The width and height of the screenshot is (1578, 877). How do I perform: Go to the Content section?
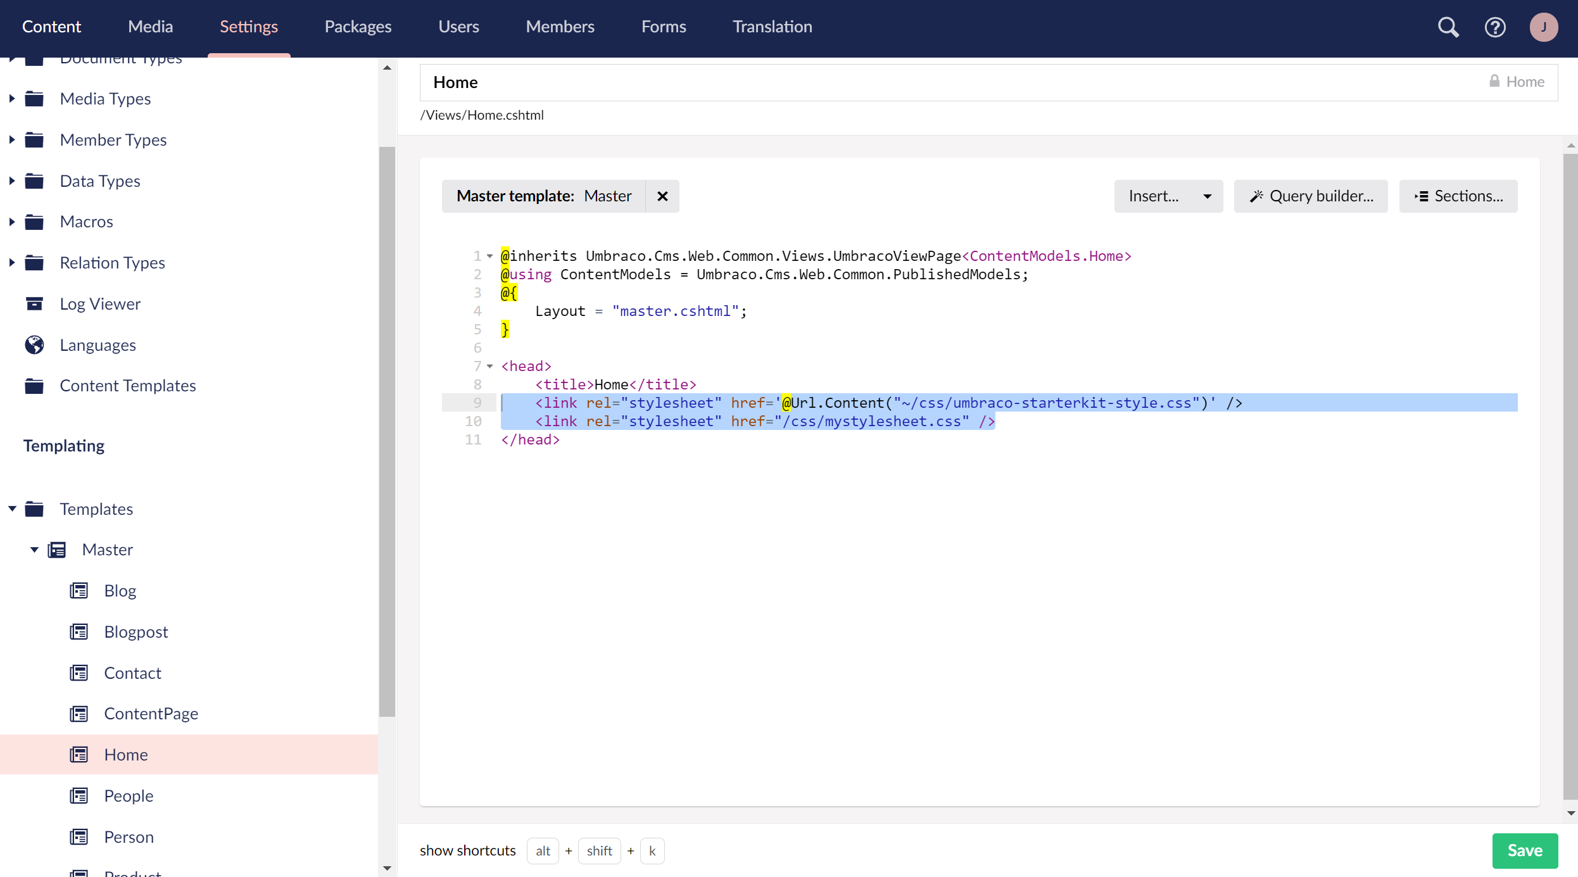click(51, 27)
